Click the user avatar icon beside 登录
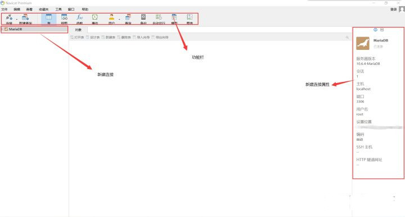Image resolution: width=405 pixels, height=217 pixels. tap(402, 10)
